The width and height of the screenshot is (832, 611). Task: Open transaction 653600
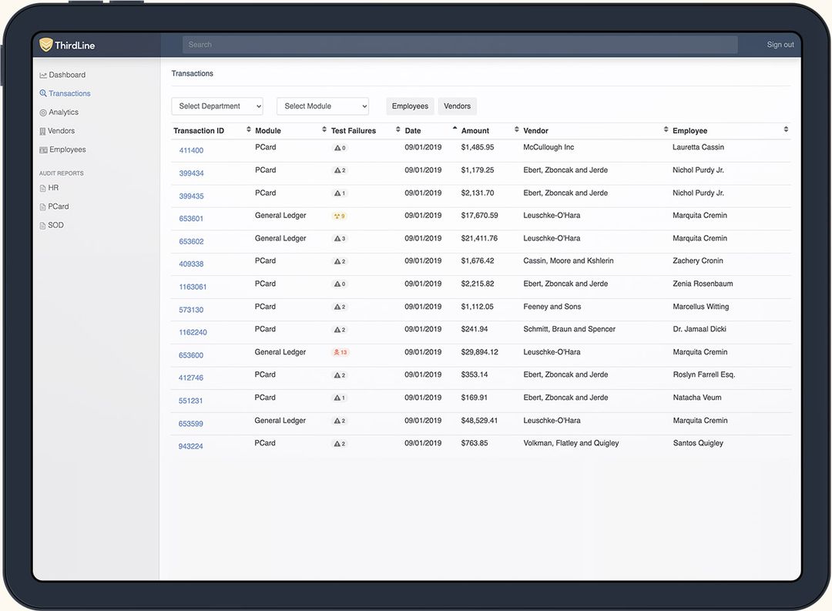pyautogui.click(x=191, y=356)
